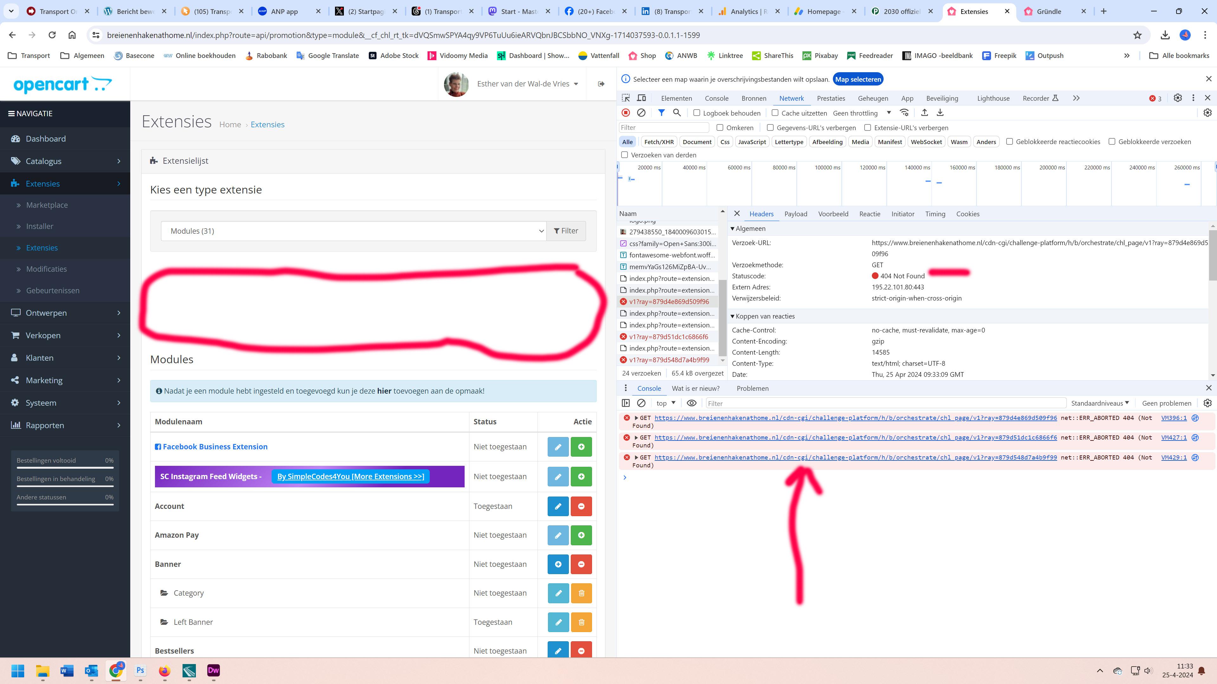
Task: Open the Marketplace sidebar item
Action: click(x=47, y=205)
